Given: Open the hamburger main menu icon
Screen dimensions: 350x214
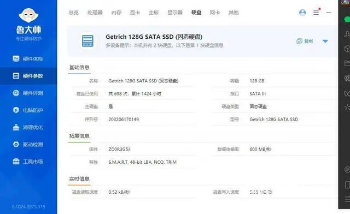Looking at the screenshot, I should (x=316, y=13).
